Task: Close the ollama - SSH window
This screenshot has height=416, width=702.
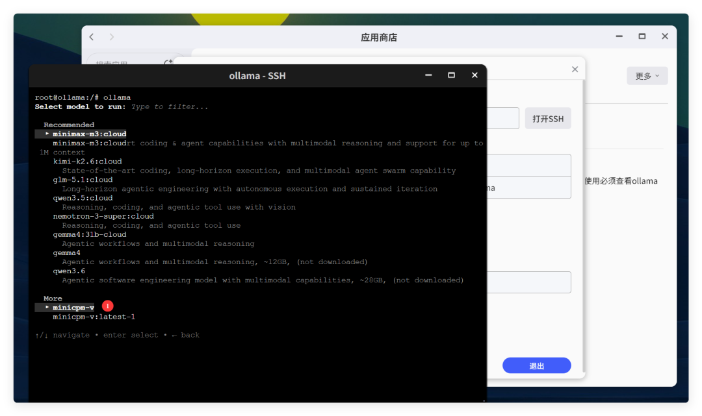Action: coord(474,75)
